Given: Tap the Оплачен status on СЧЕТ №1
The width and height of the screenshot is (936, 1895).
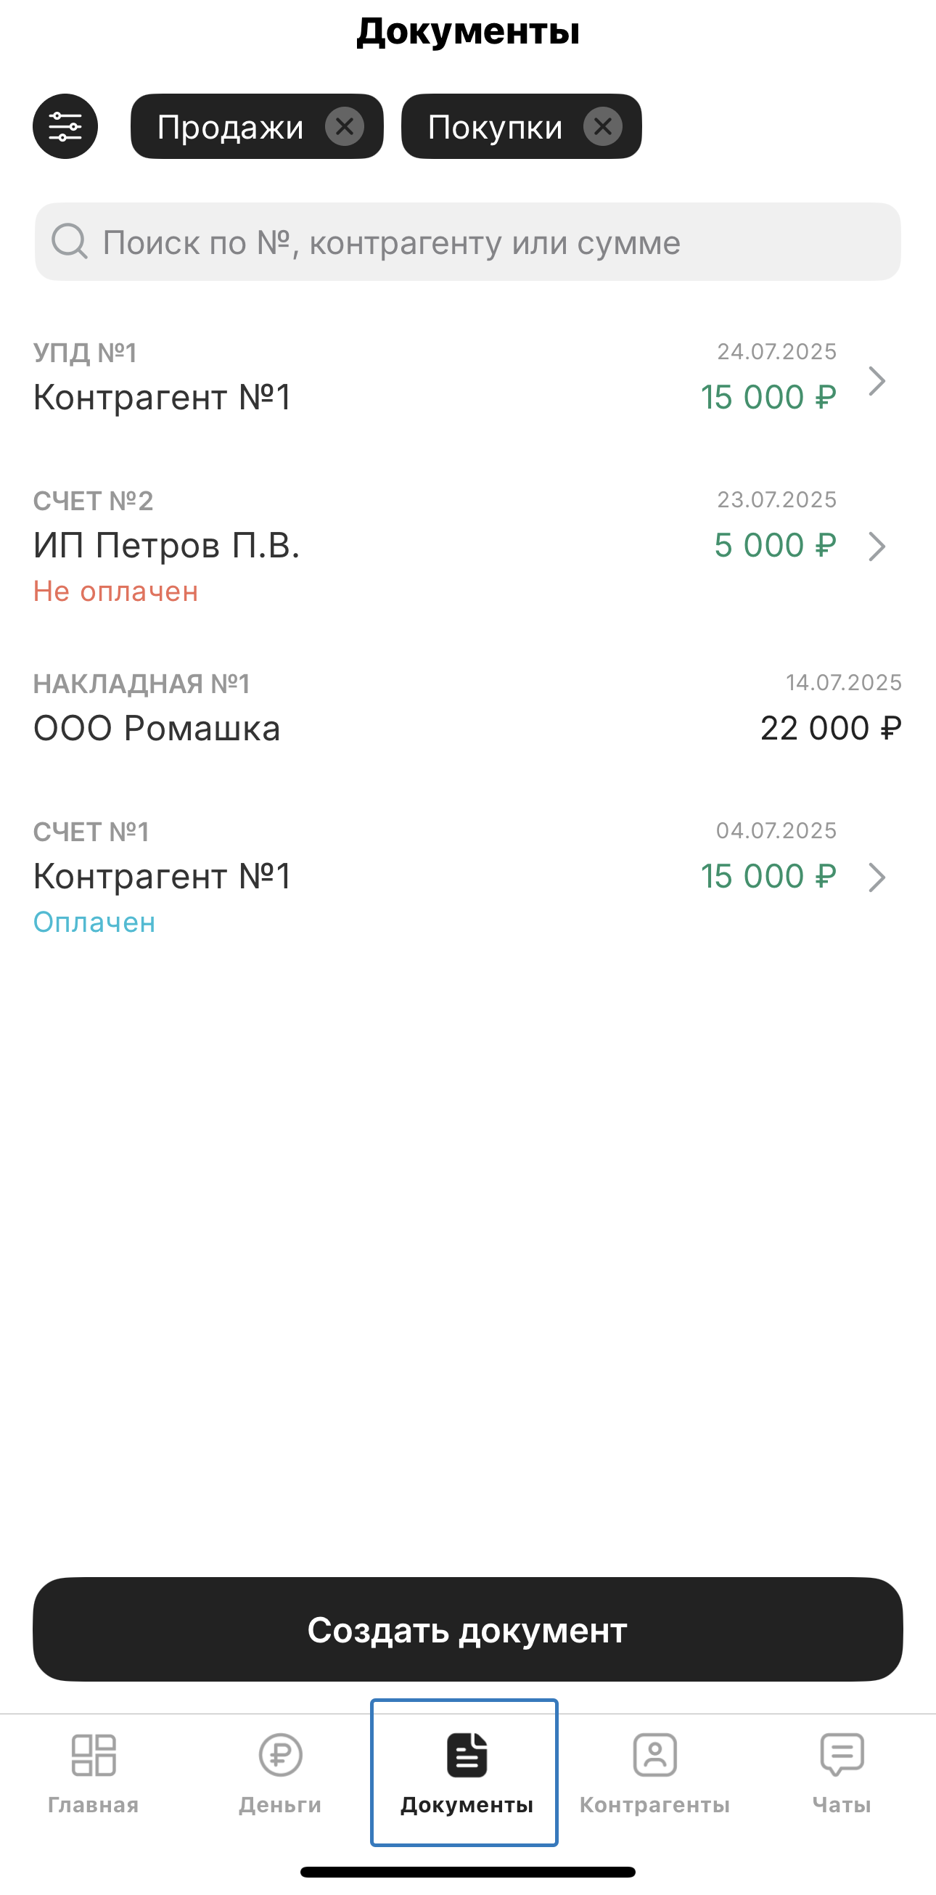Looking at the screenshot, I should 94,922.
